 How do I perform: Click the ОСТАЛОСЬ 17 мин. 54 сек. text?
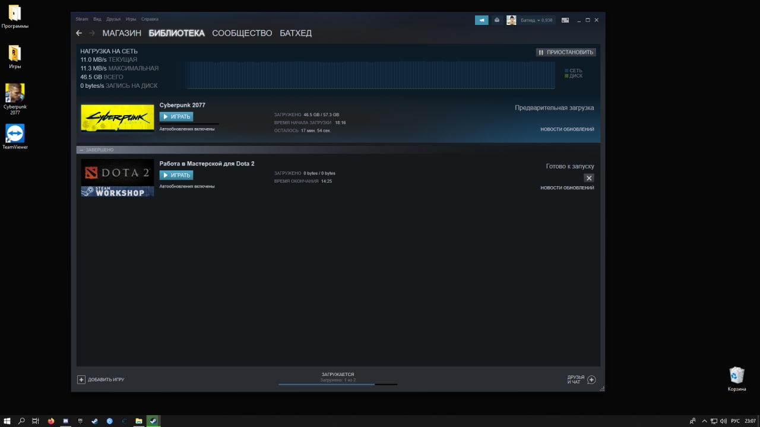click(x=302, y=130)
